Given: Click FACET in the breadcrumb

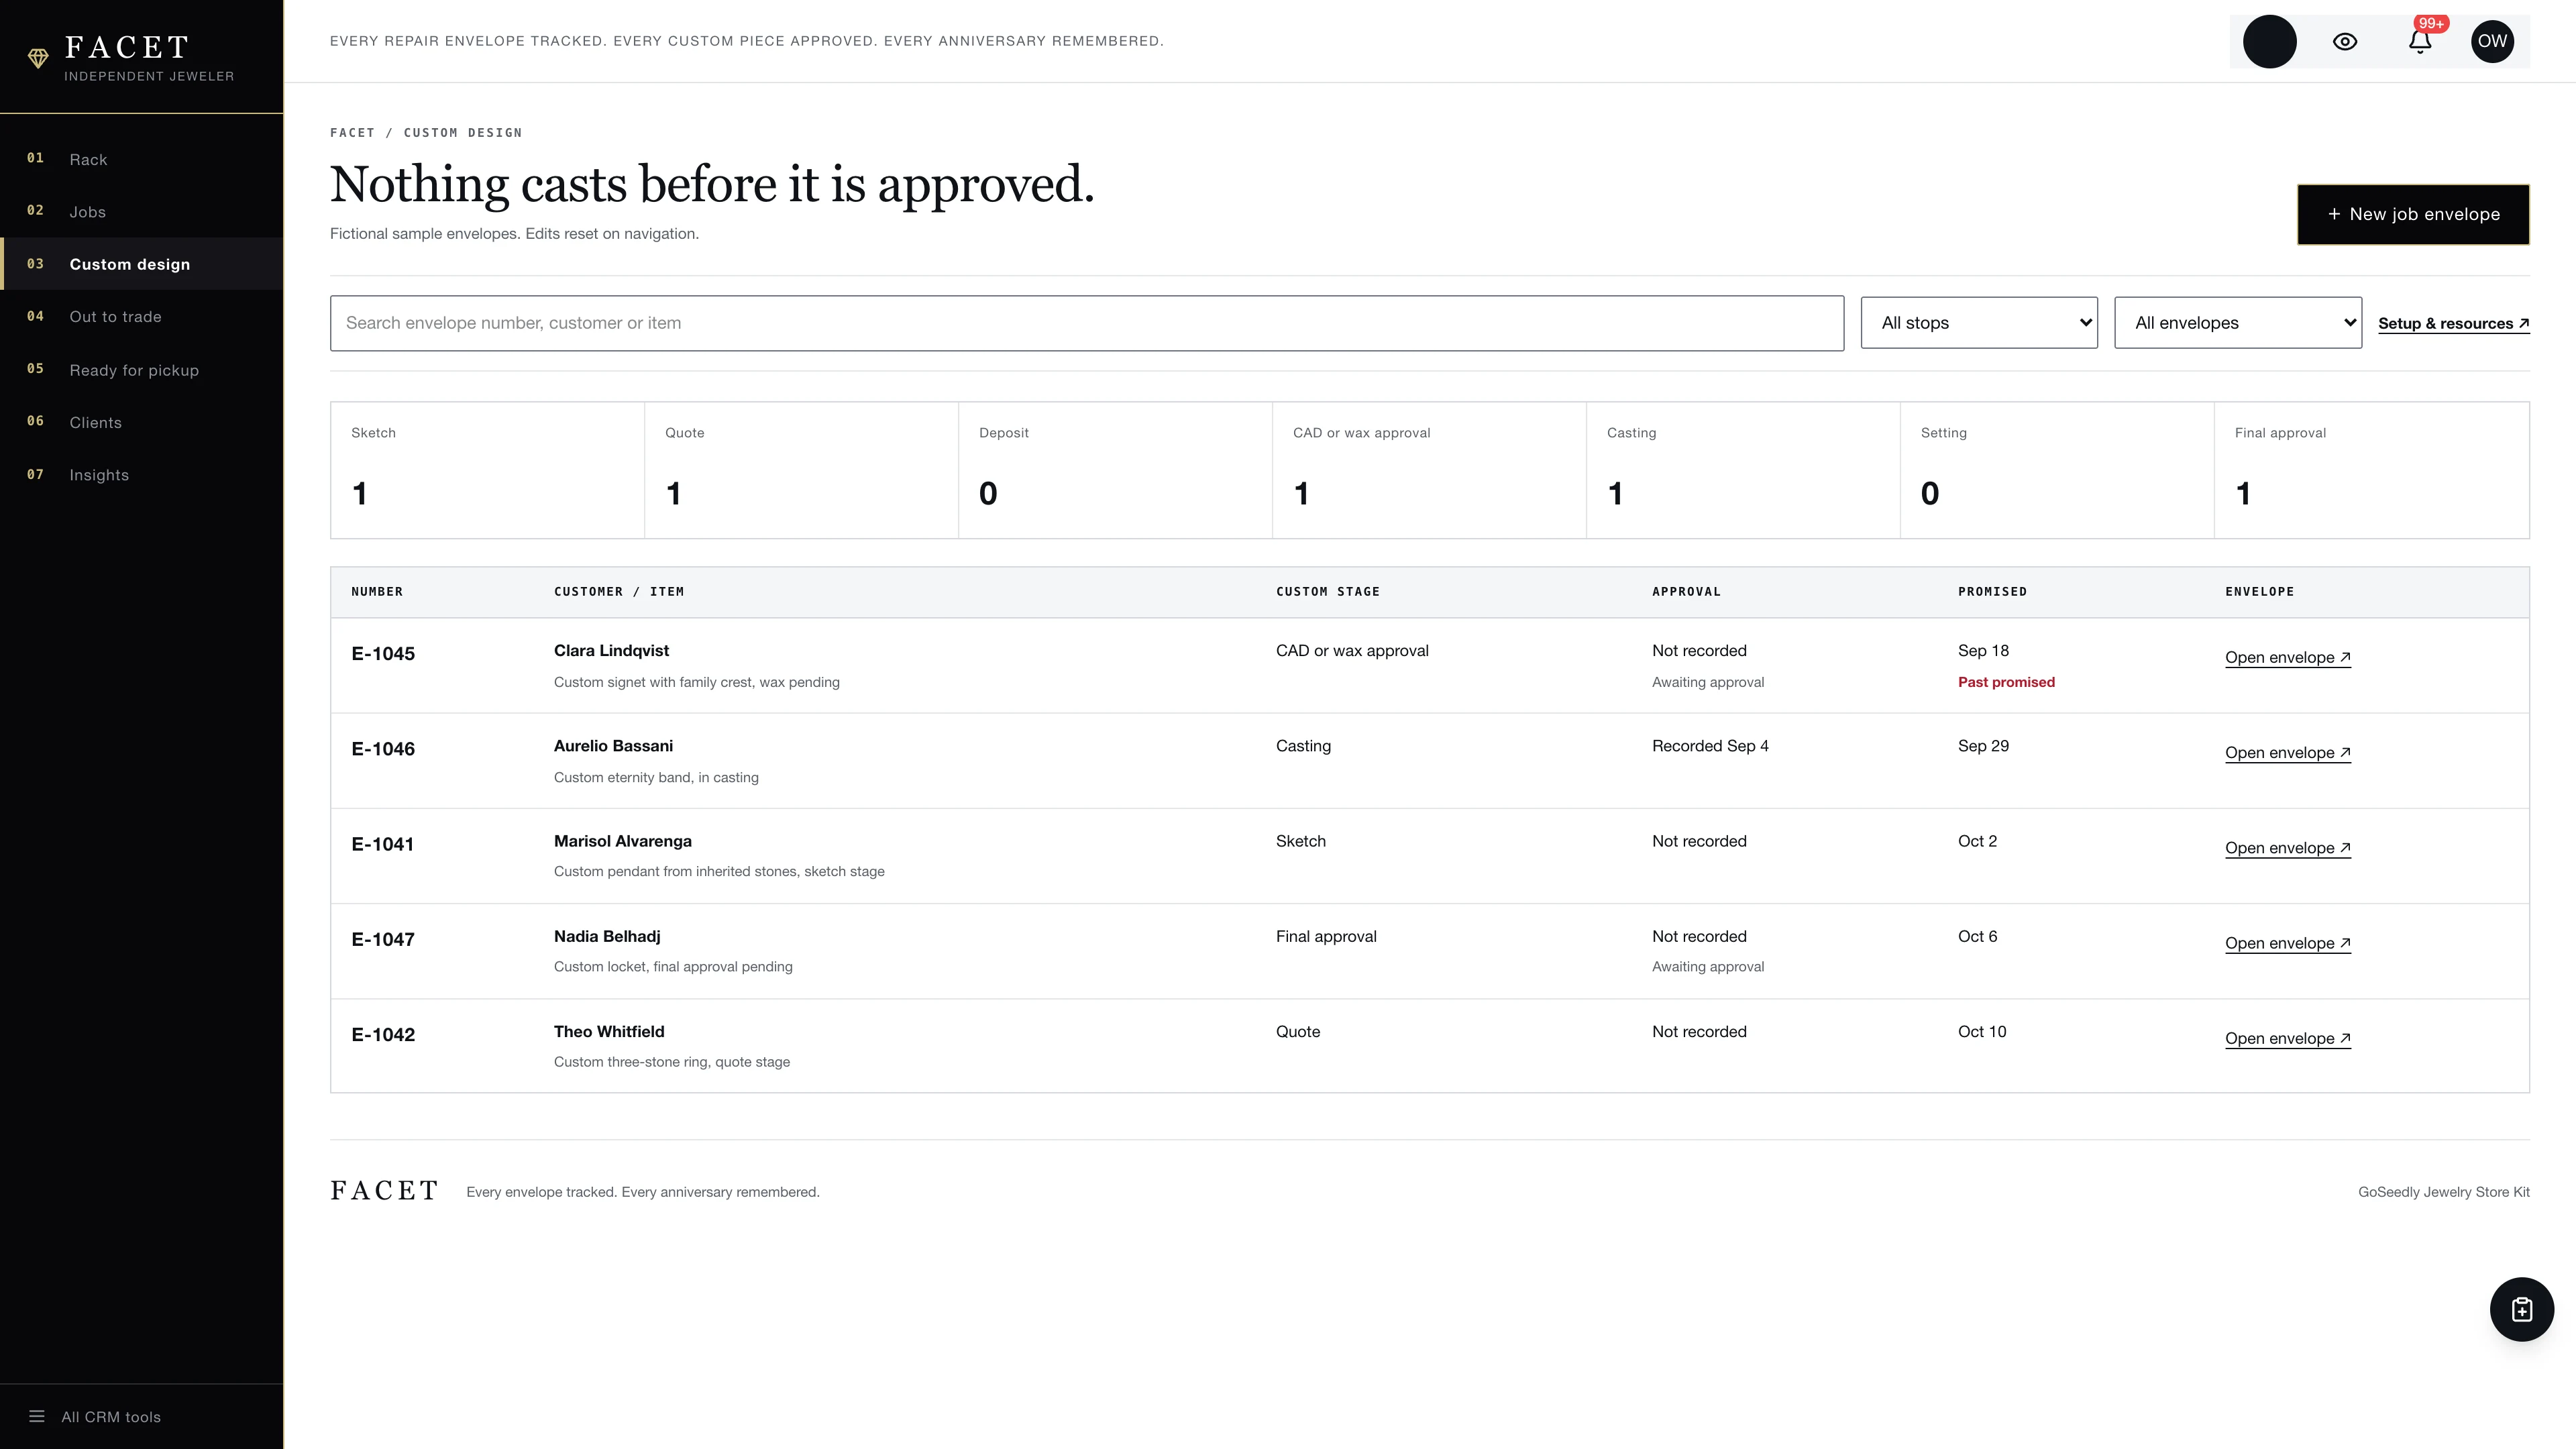Looking at the screenshot, I should point(352,133).
